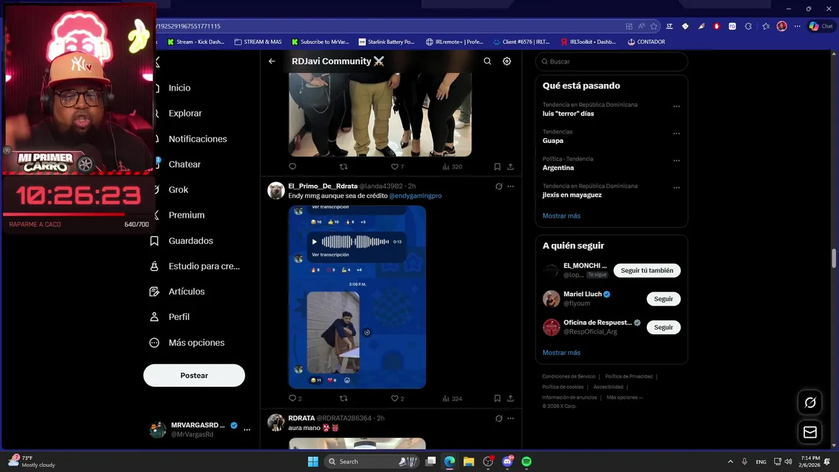Open the Stream - Kick Dashboard bookmark
This screenshot has width=839, height=472.
pos(196,42)
